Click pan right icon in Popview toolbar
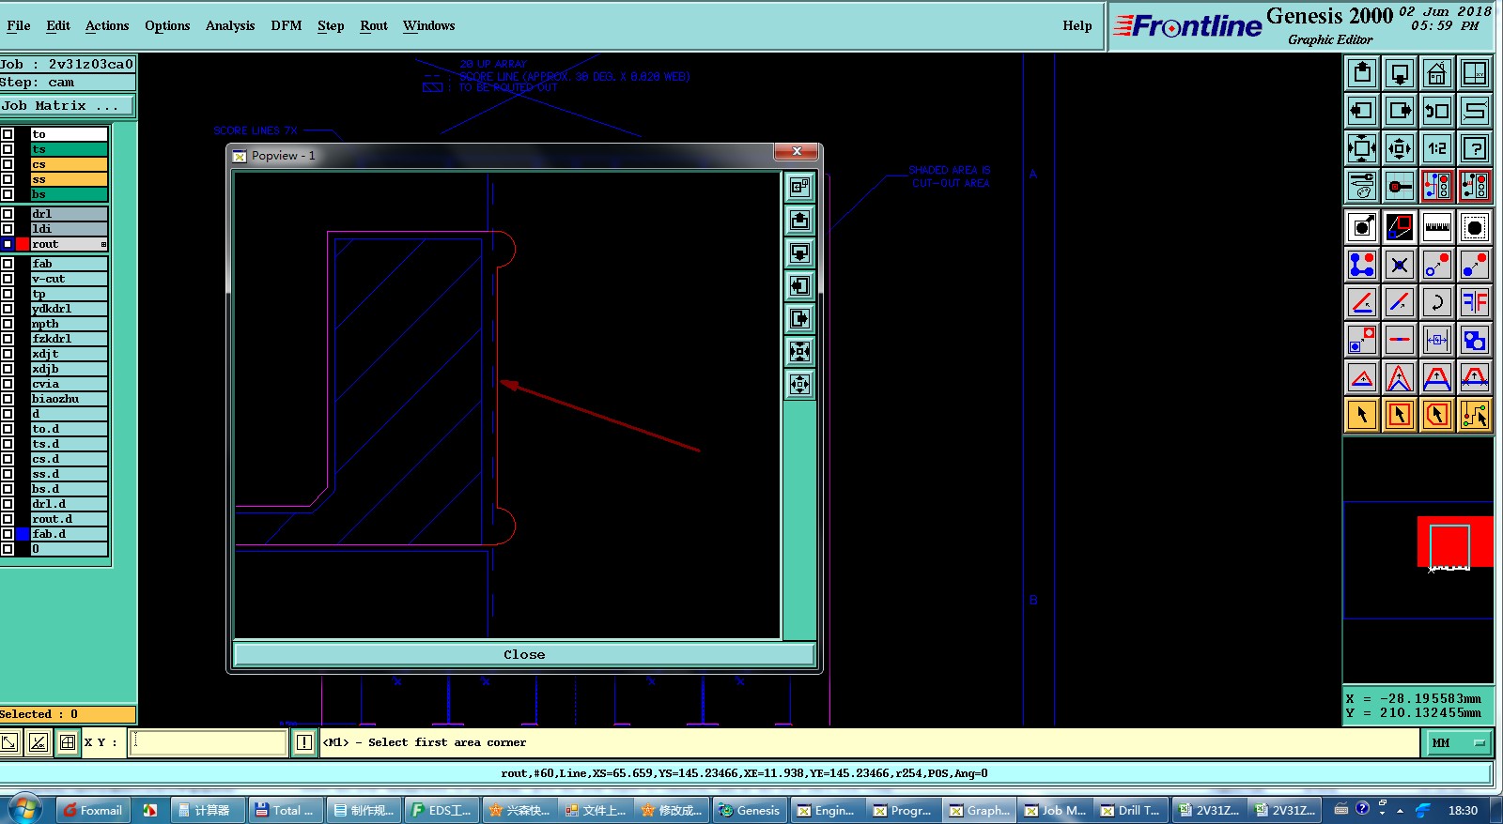1503x824 pixels. (x=799, y=319)
